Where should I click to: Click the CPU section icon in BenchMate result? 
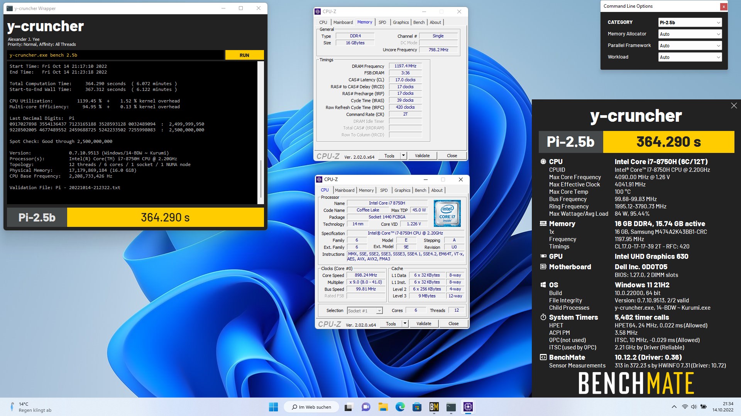pos(543,162)
